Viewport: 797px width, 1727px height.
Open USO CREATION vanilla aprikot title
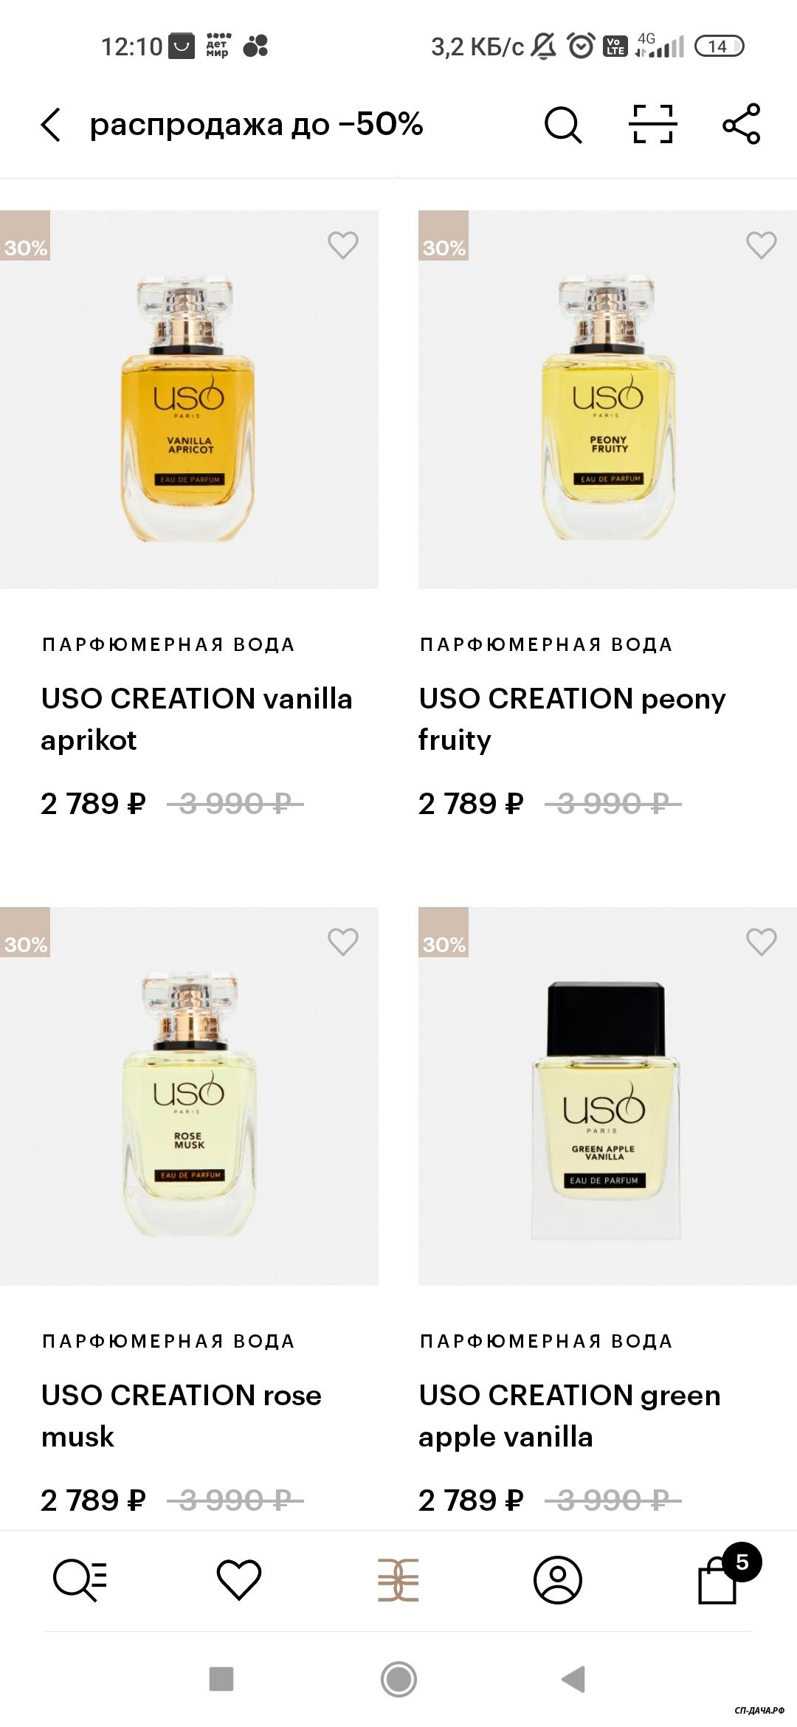(196, 718)
